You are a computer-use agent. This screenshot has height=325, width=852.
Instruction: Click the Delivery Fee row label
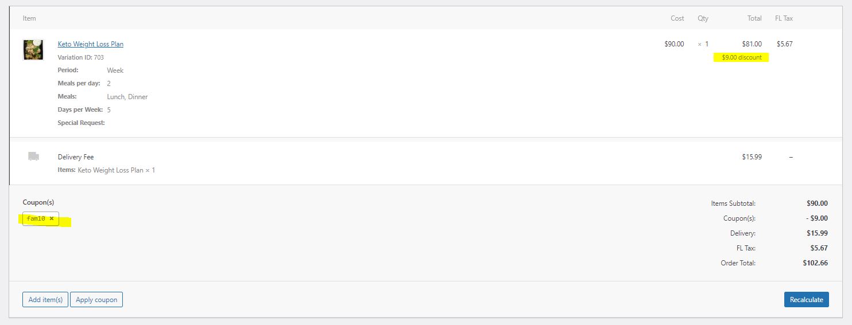pos(76,157)
